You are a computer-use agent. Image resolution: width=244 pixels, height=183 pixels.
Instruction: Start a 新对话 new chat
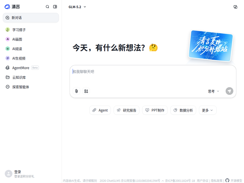(x=31, y=18)
